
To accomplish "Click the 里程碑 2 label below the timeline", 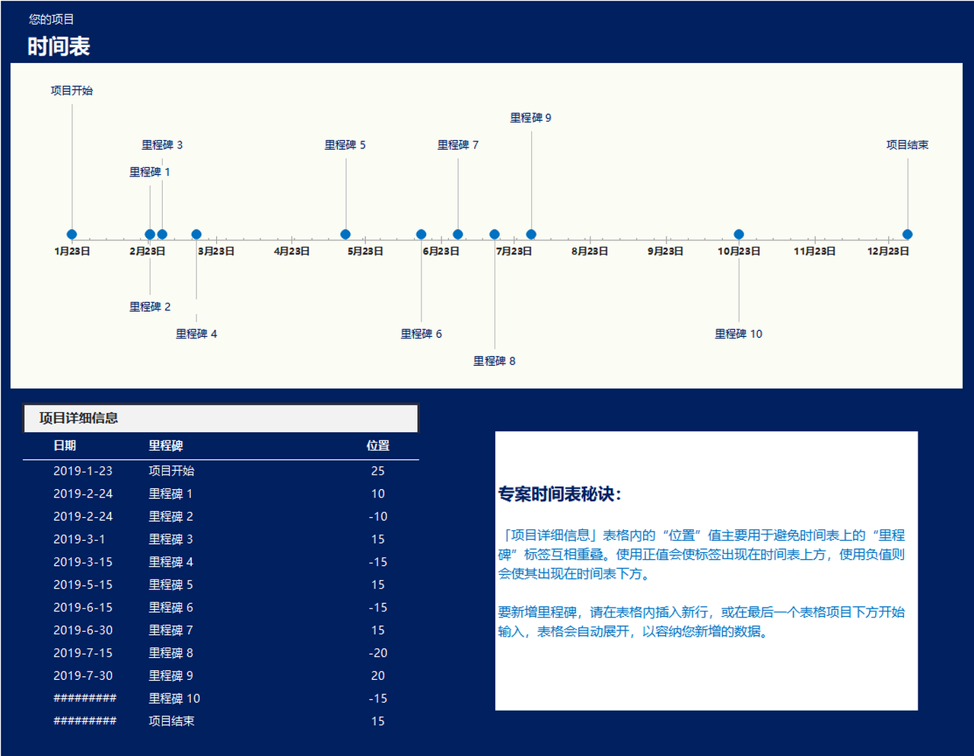I will tap(149, 307).
